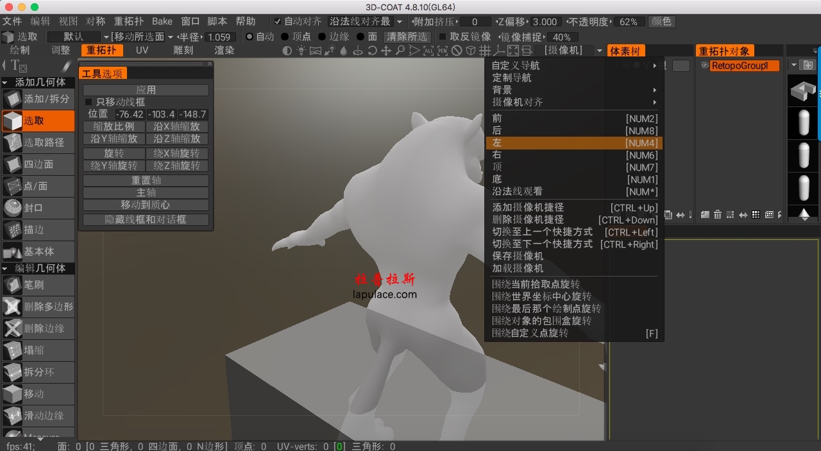Click the position field showing -76.42
821x451 pixels.
click(x=130, y=114)
